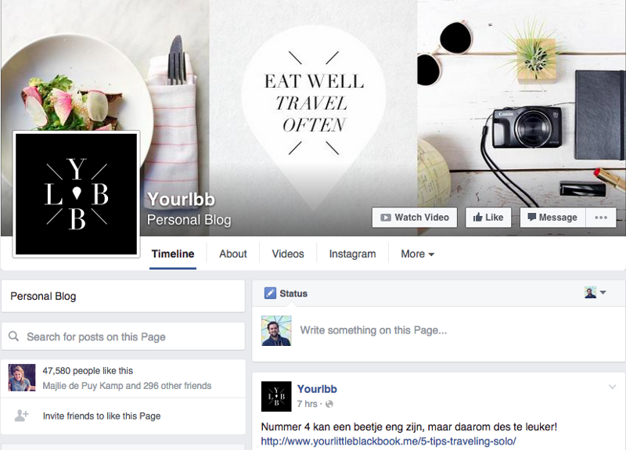Screen dimensions: 626x450
Task: Select the Instagram tab
Action: click(x=353, y=254)
